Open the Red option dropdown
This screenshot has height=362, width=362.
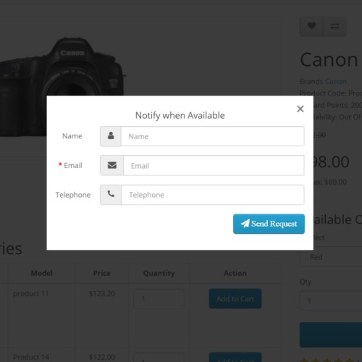[x=331, y=257]
